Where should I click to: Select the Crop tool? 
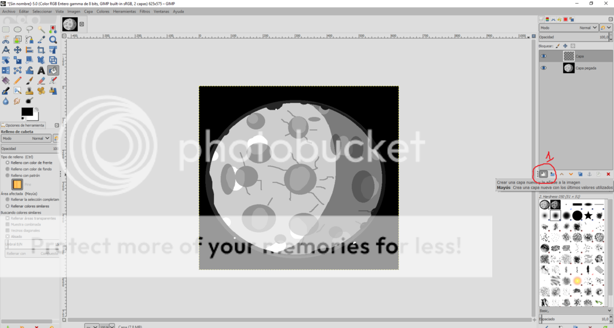coord(41,50)
